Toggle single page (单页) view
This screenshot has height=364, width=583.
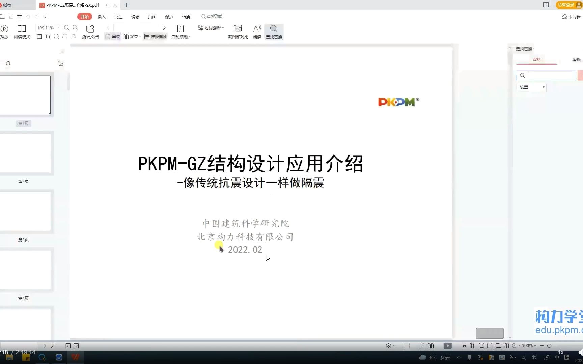tap(113, 36)
